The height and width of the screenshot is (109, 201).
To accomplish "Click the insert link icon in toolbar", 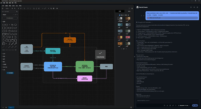I will pos(51,8).
